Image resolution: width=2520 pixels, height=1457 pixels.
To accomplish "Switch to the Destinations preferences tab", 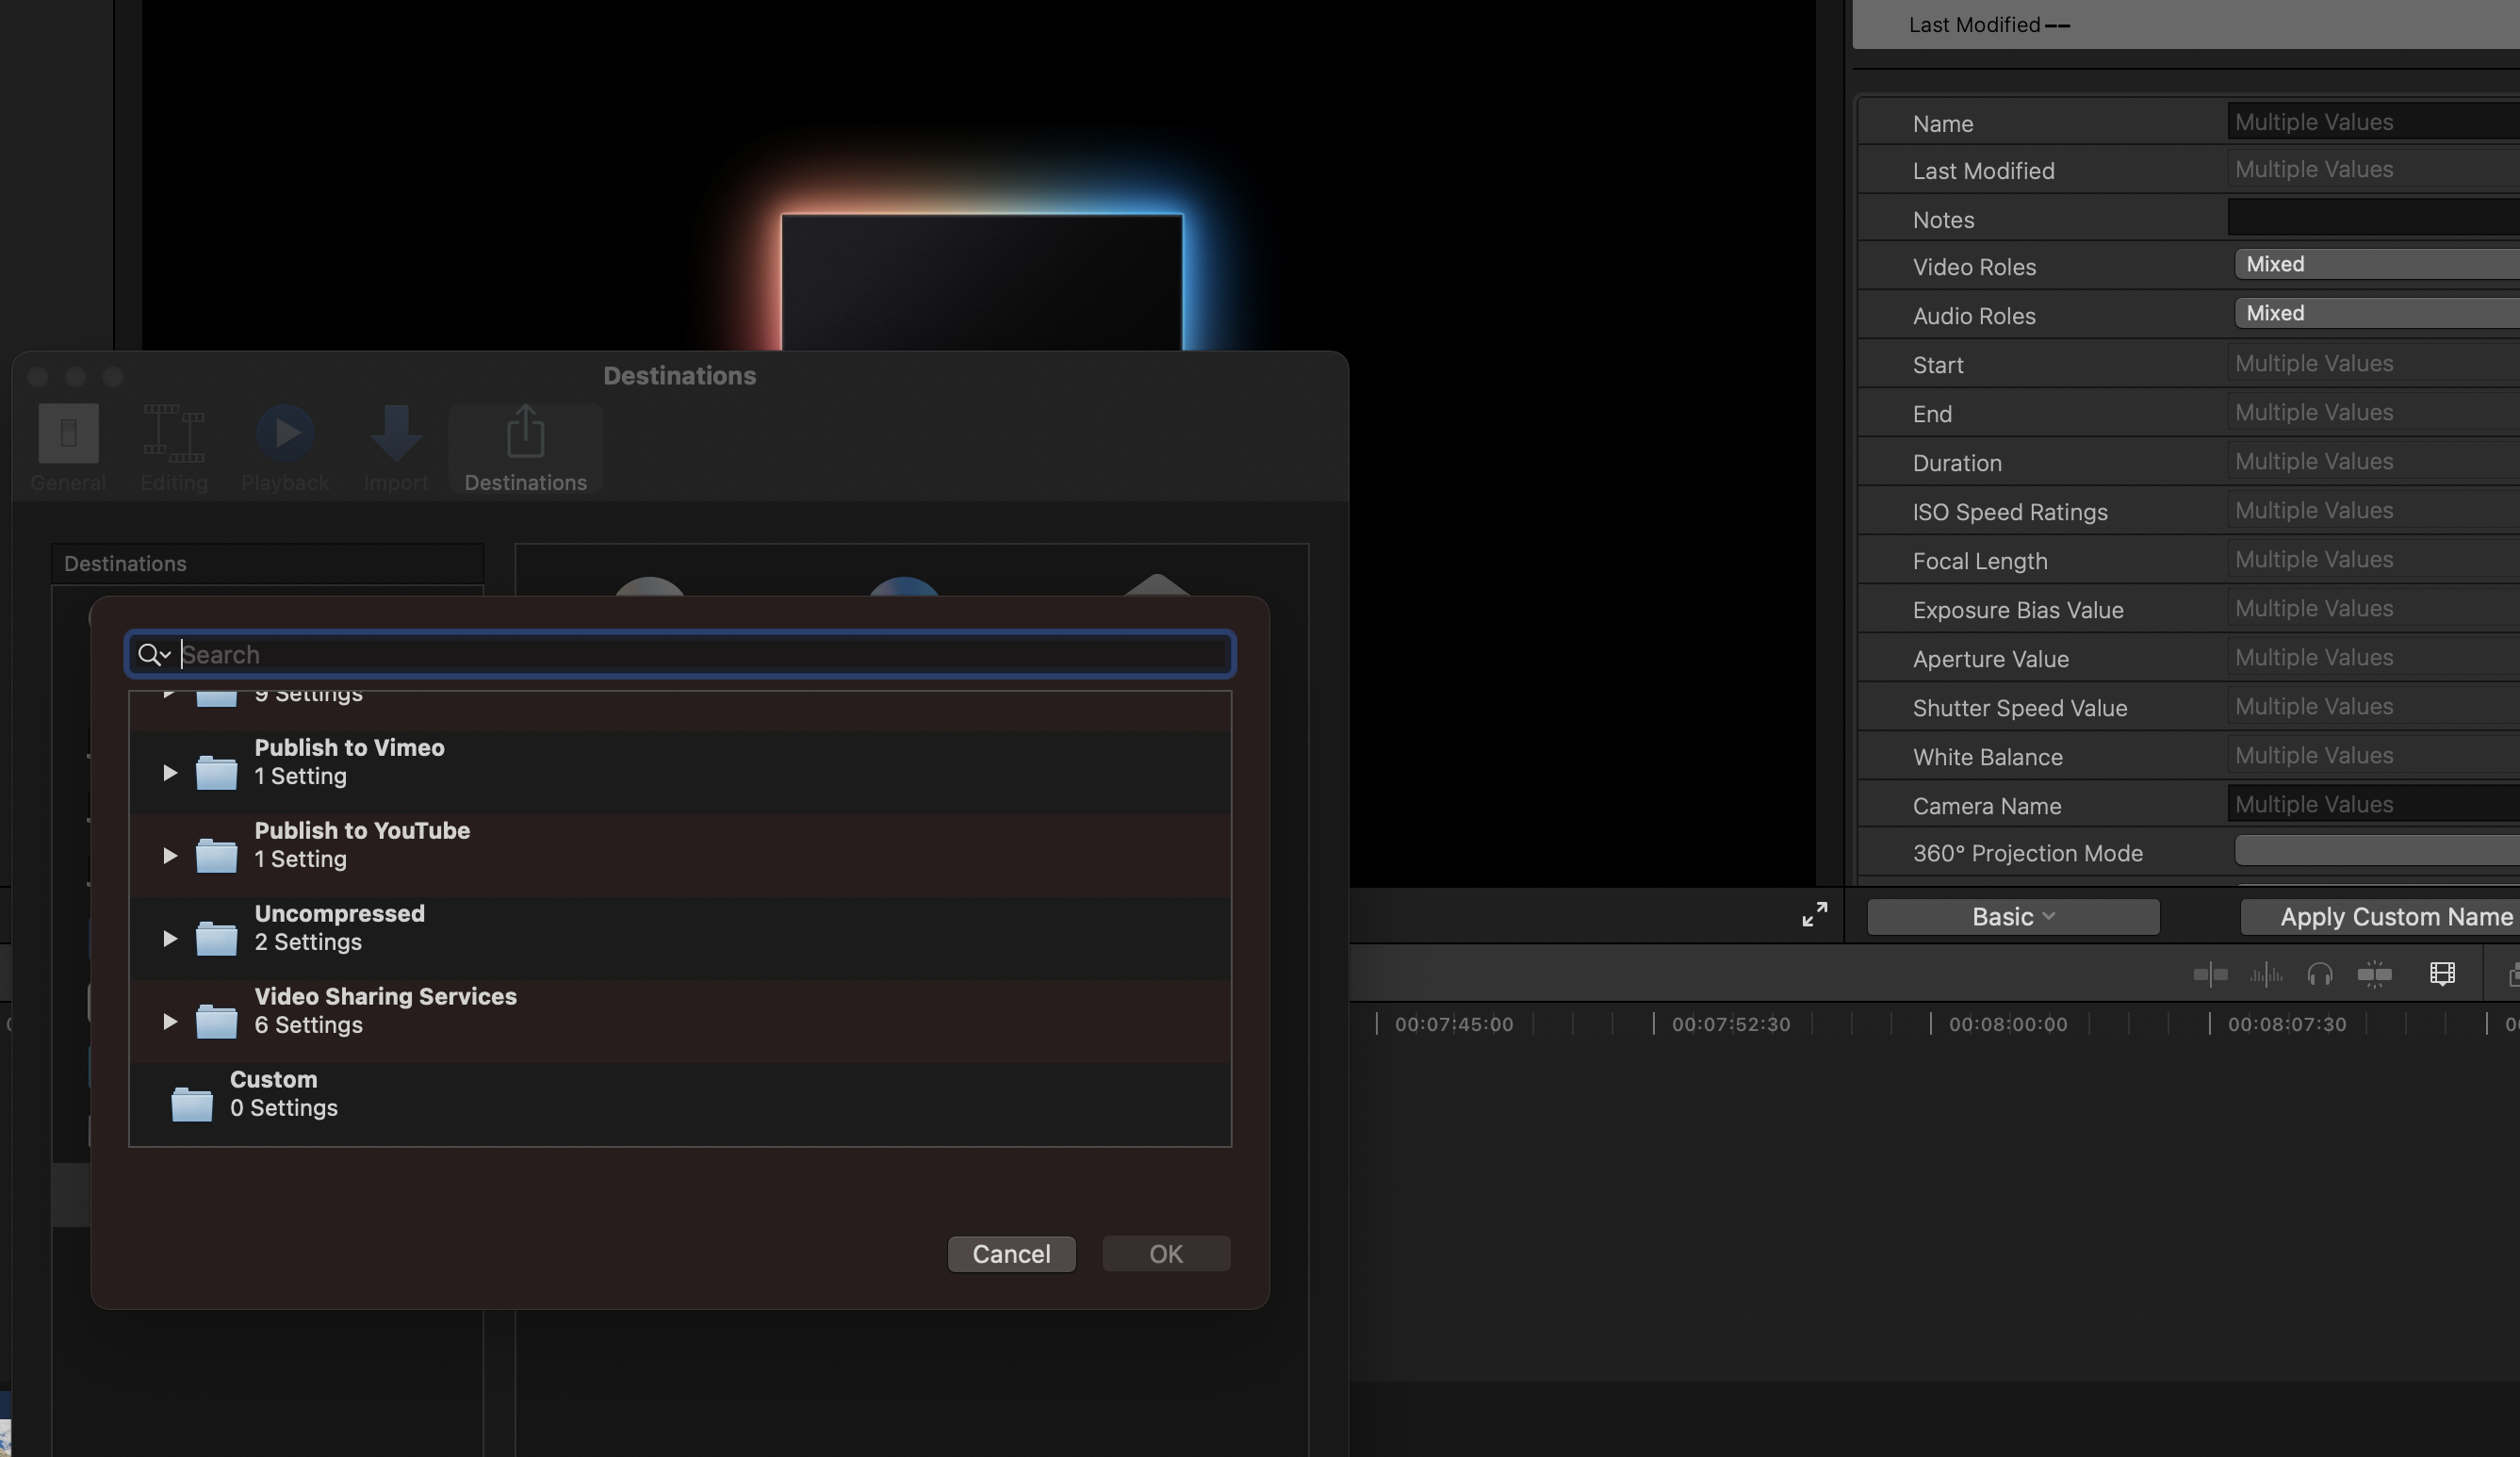I will tap(525, 449).
